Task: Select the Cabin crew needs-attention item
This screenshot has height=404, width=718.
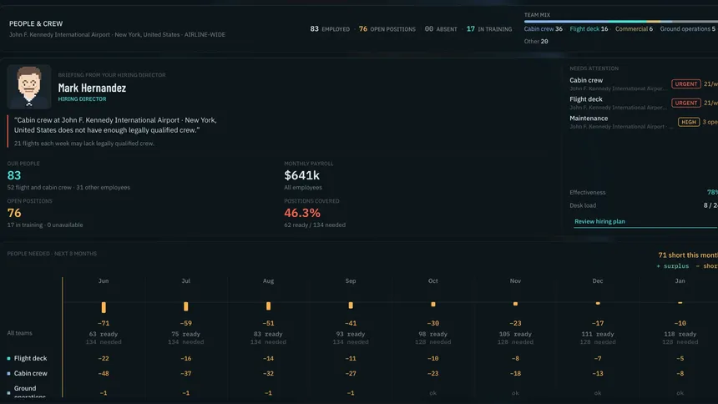Action: point(644,83)
